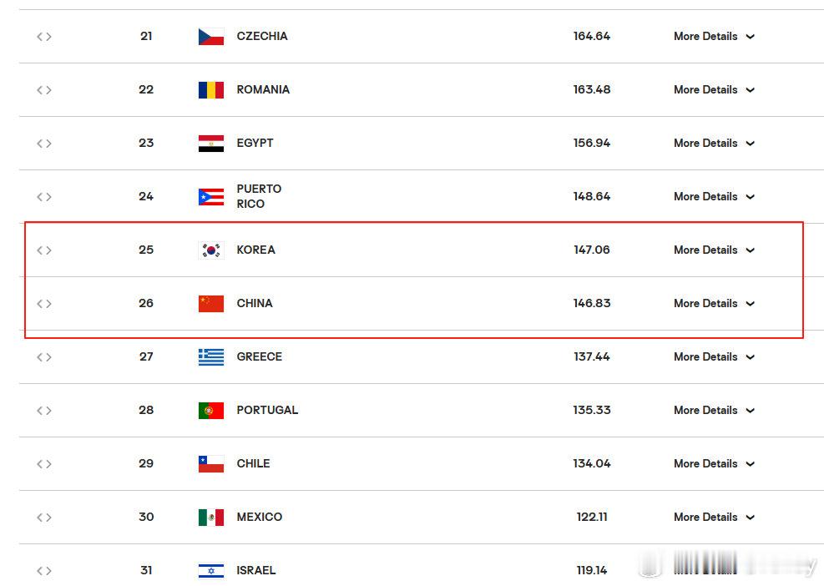Click the Chile flag icon
This screenshot has height=586, width=824.
210,464
